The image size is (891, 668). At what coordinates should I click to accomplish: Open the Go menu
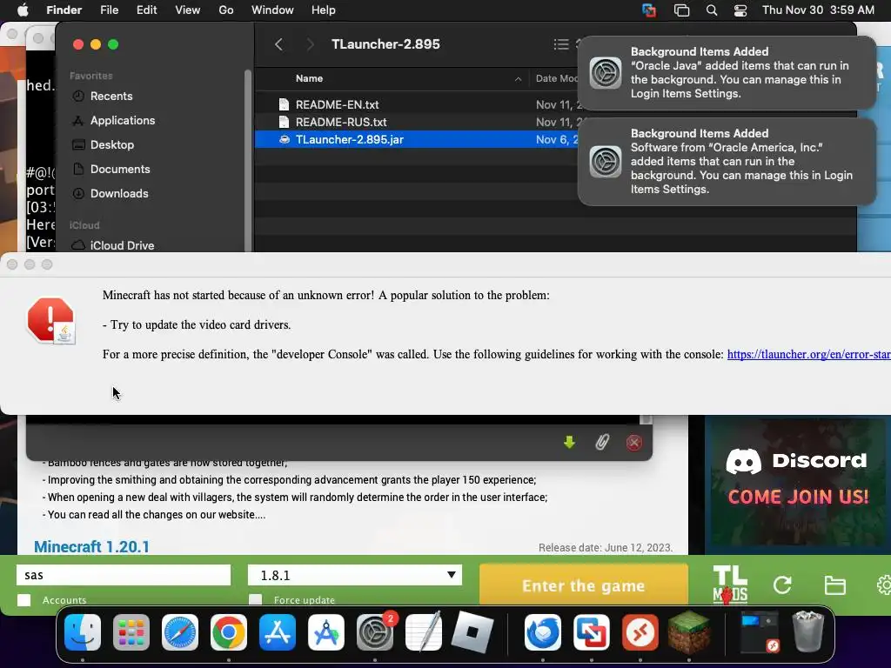226,10
